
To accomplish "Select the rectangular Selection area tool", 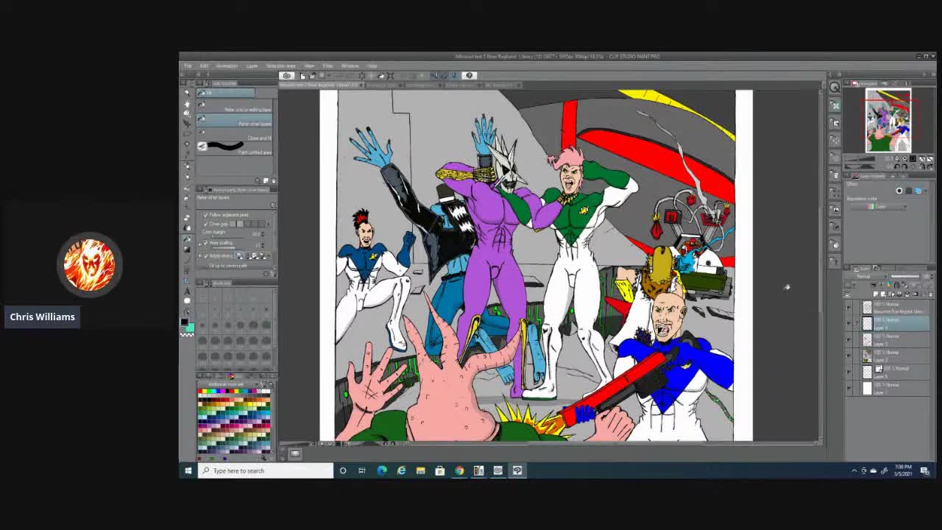I will (187, 134).
